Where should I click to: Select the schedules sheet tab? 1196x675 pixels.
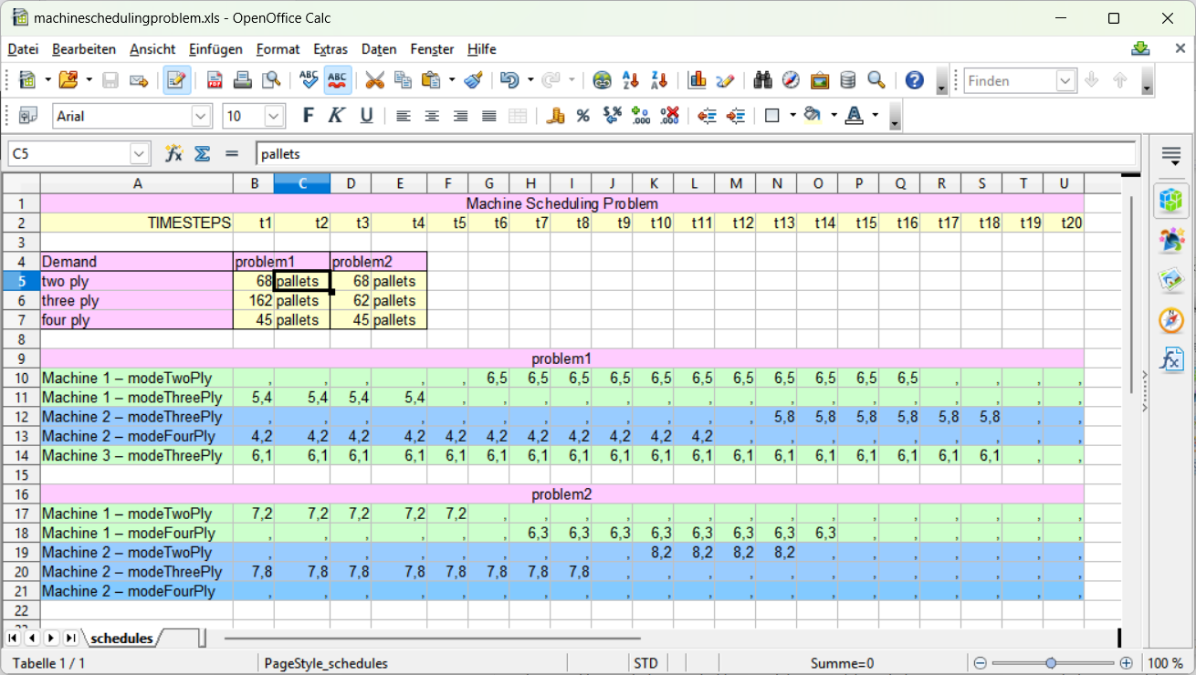click(x=121, y=638)
